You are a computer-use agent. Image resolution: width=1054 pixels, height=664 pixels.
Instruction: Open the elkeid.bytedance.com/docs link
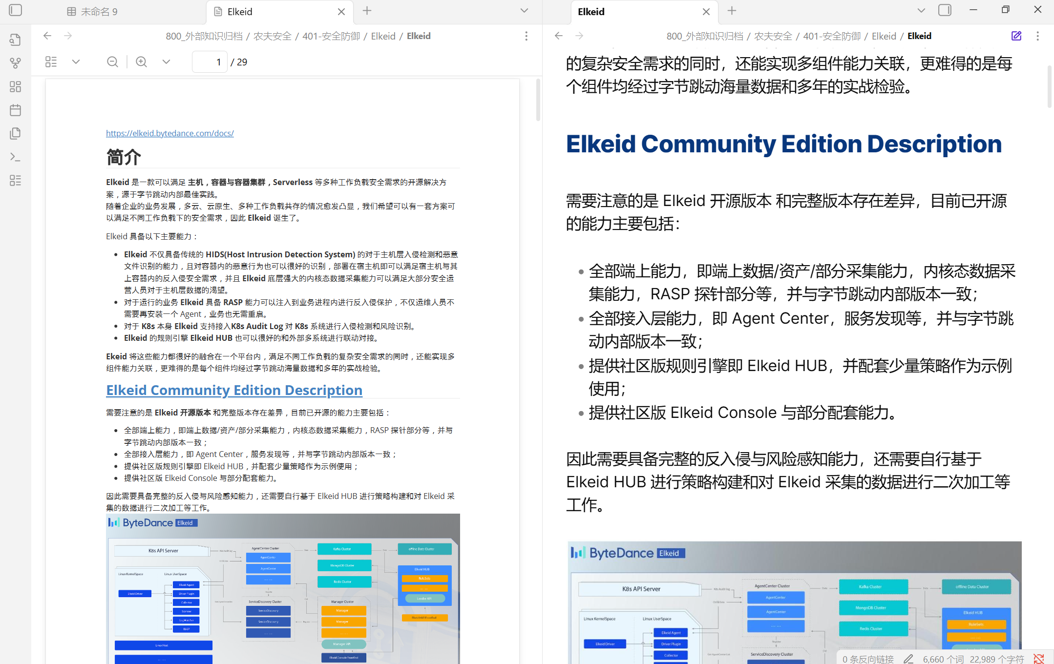169,133
